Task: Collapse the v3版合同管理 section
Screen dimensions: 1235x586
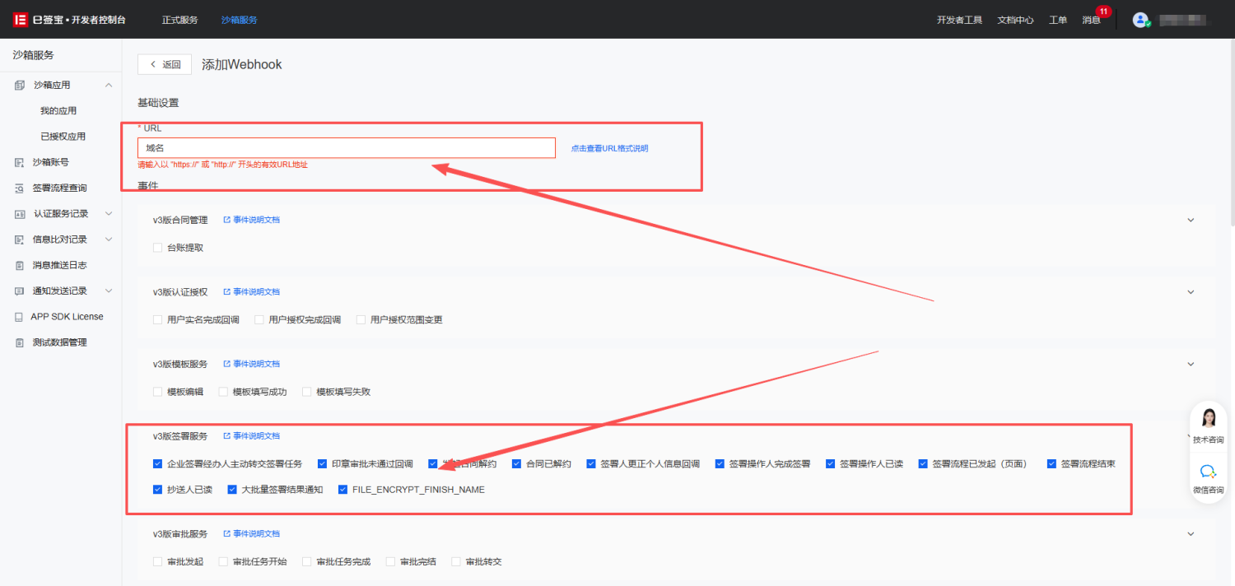Action: tap(1191, 221)
